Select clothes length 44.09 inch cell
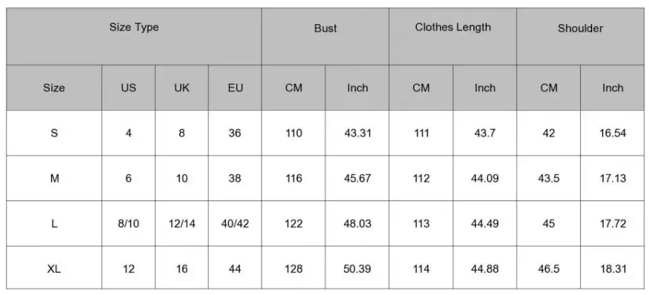Viewport: 649px width, 295px height. (485, 178)
